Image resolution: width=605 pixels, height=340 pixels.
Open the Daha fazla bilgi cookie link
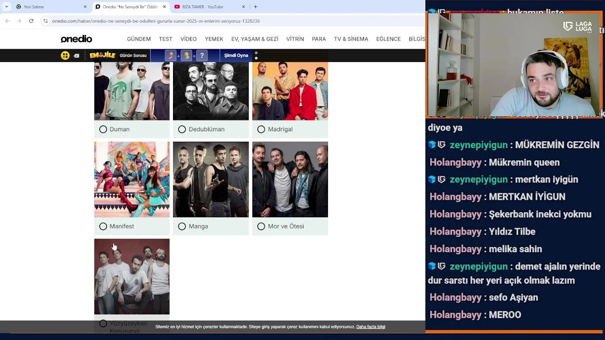371,327
